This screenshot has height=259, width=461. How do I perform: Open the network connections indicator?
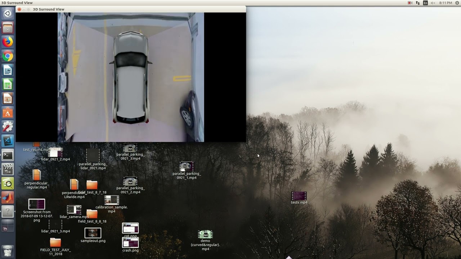coord(418,3)
